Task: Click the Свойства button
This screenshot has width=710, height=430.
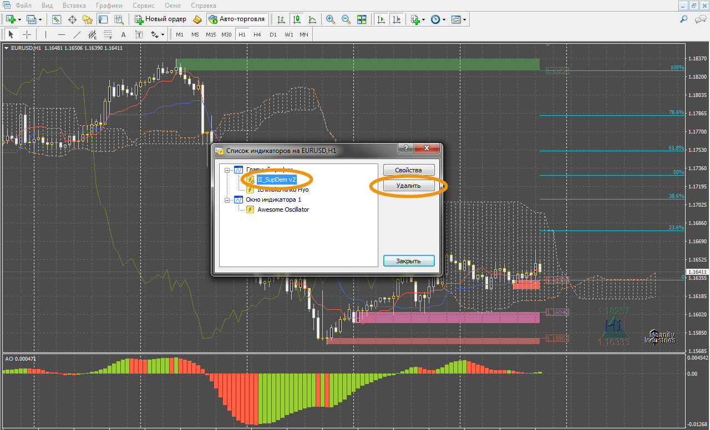Action: pos(408,170)
